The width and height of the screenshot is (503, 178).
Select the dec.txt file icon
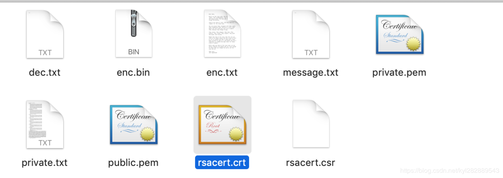pos(45,34)
